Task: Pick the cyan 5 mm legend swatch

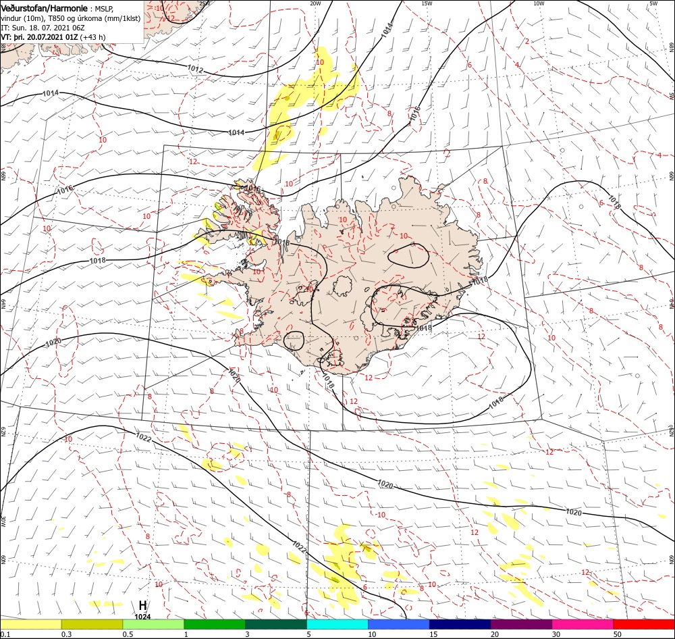Action: (x=337, y=624)
